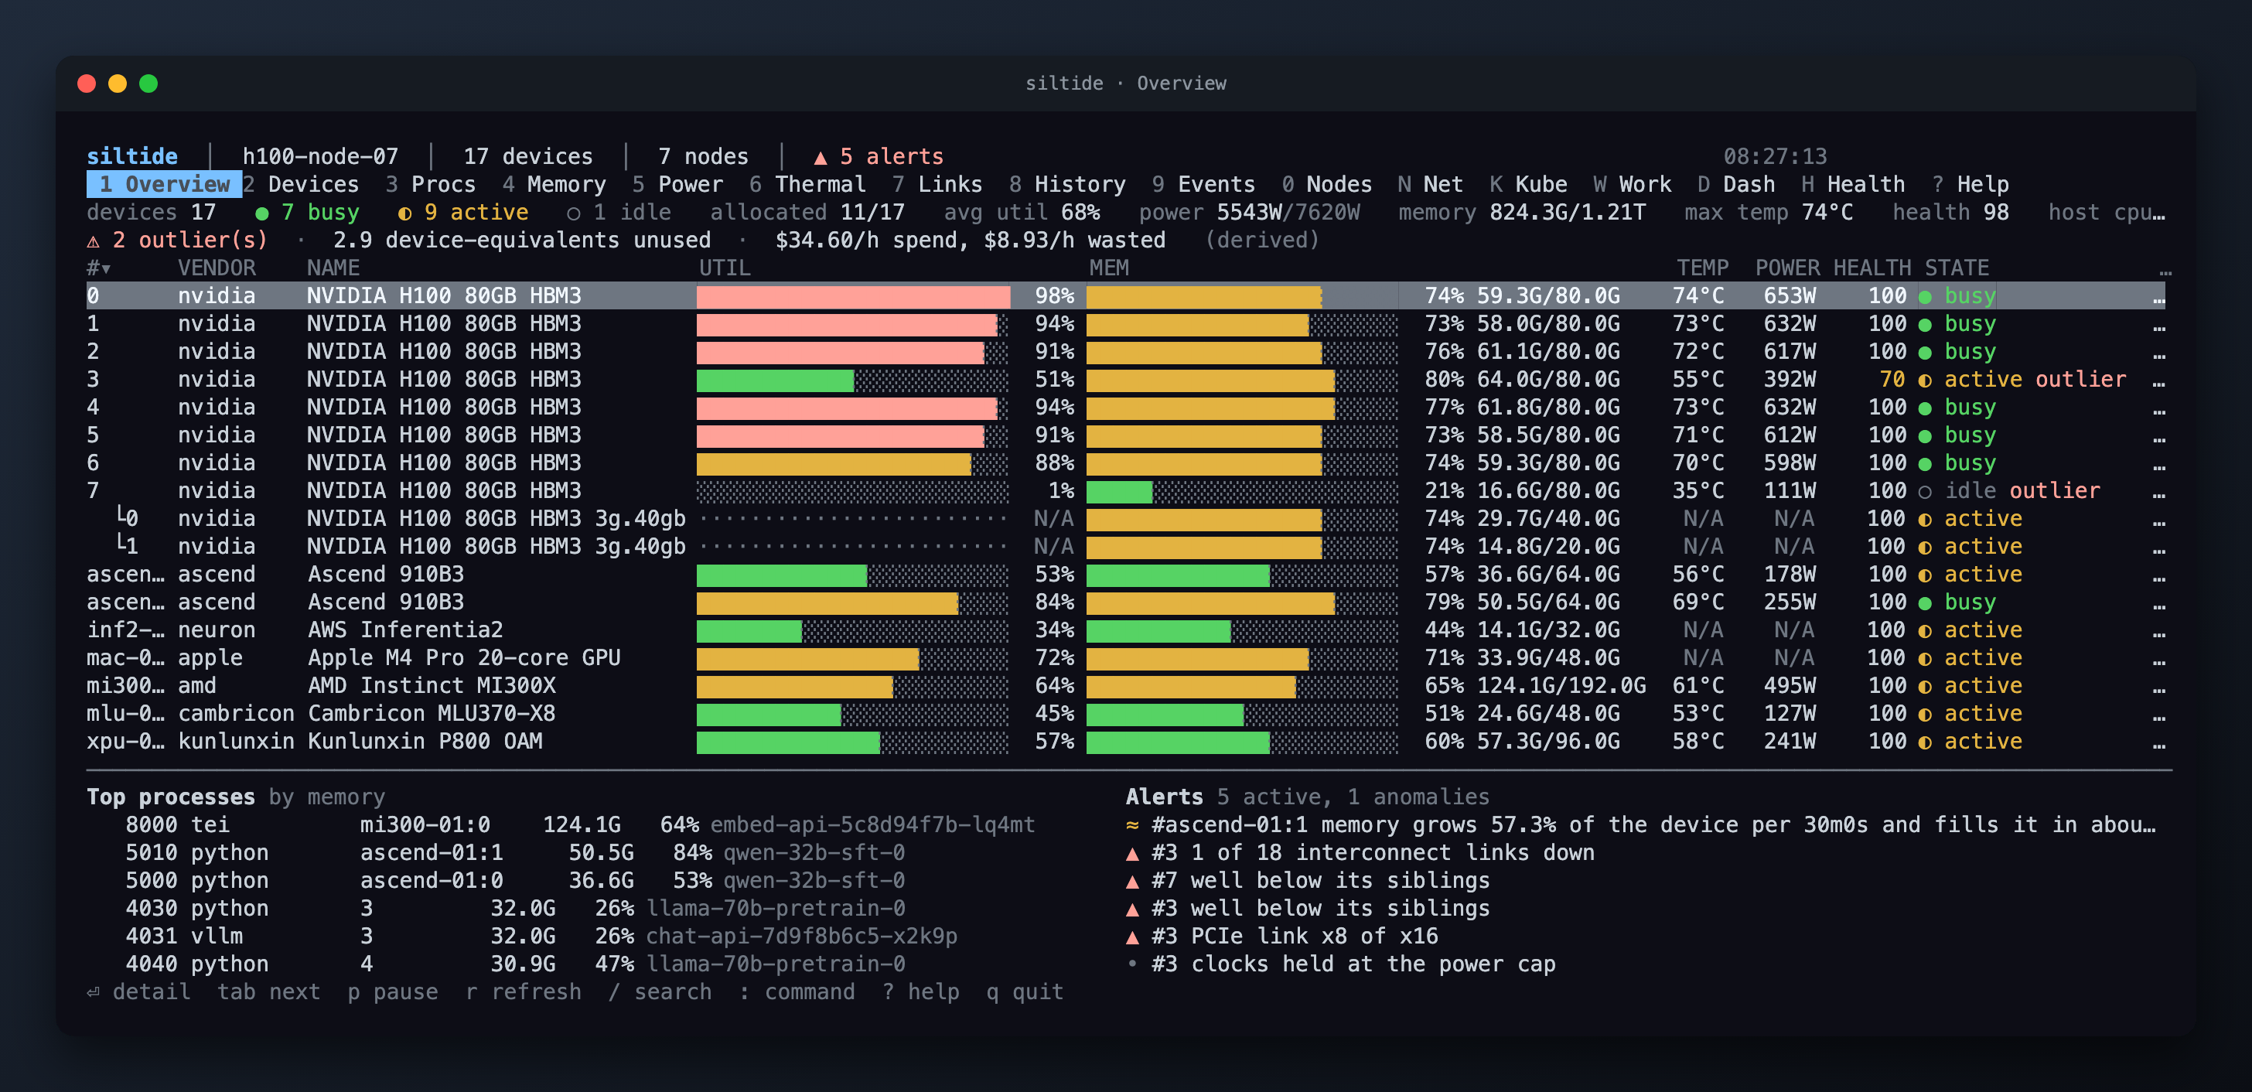Click triangle icon on #7 below siblings alert
Viewport: 2252px width, 1092px height.
tap(1133, 882)
